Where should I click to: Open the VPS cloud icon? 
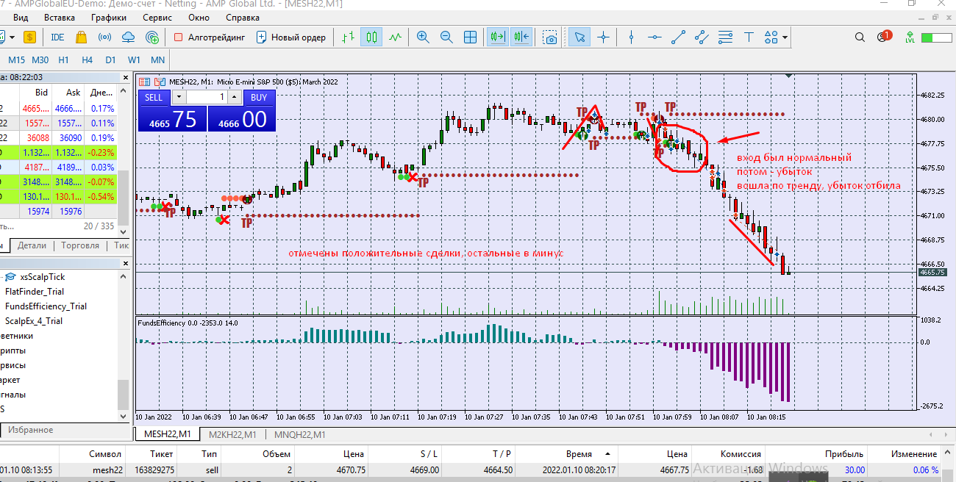click(128, 37)
